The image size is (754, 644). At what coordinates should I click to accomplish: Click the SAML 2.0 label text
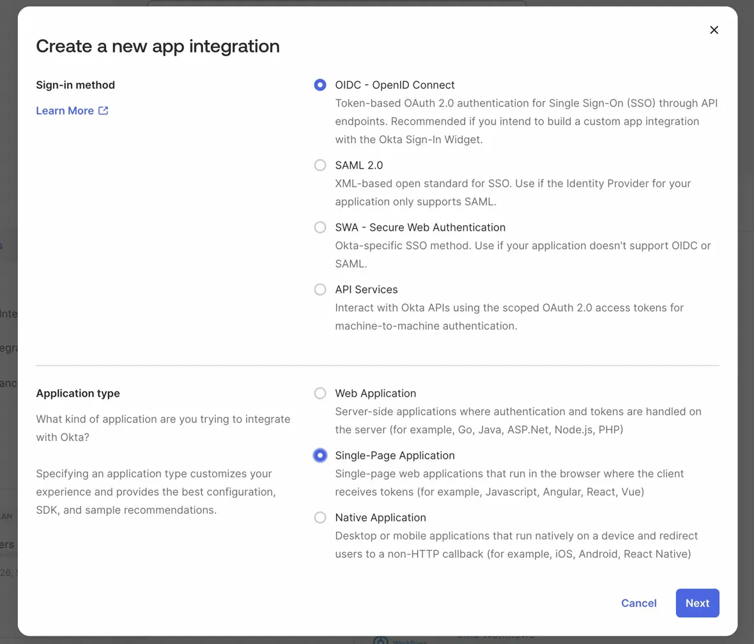(x=358, y=165)
